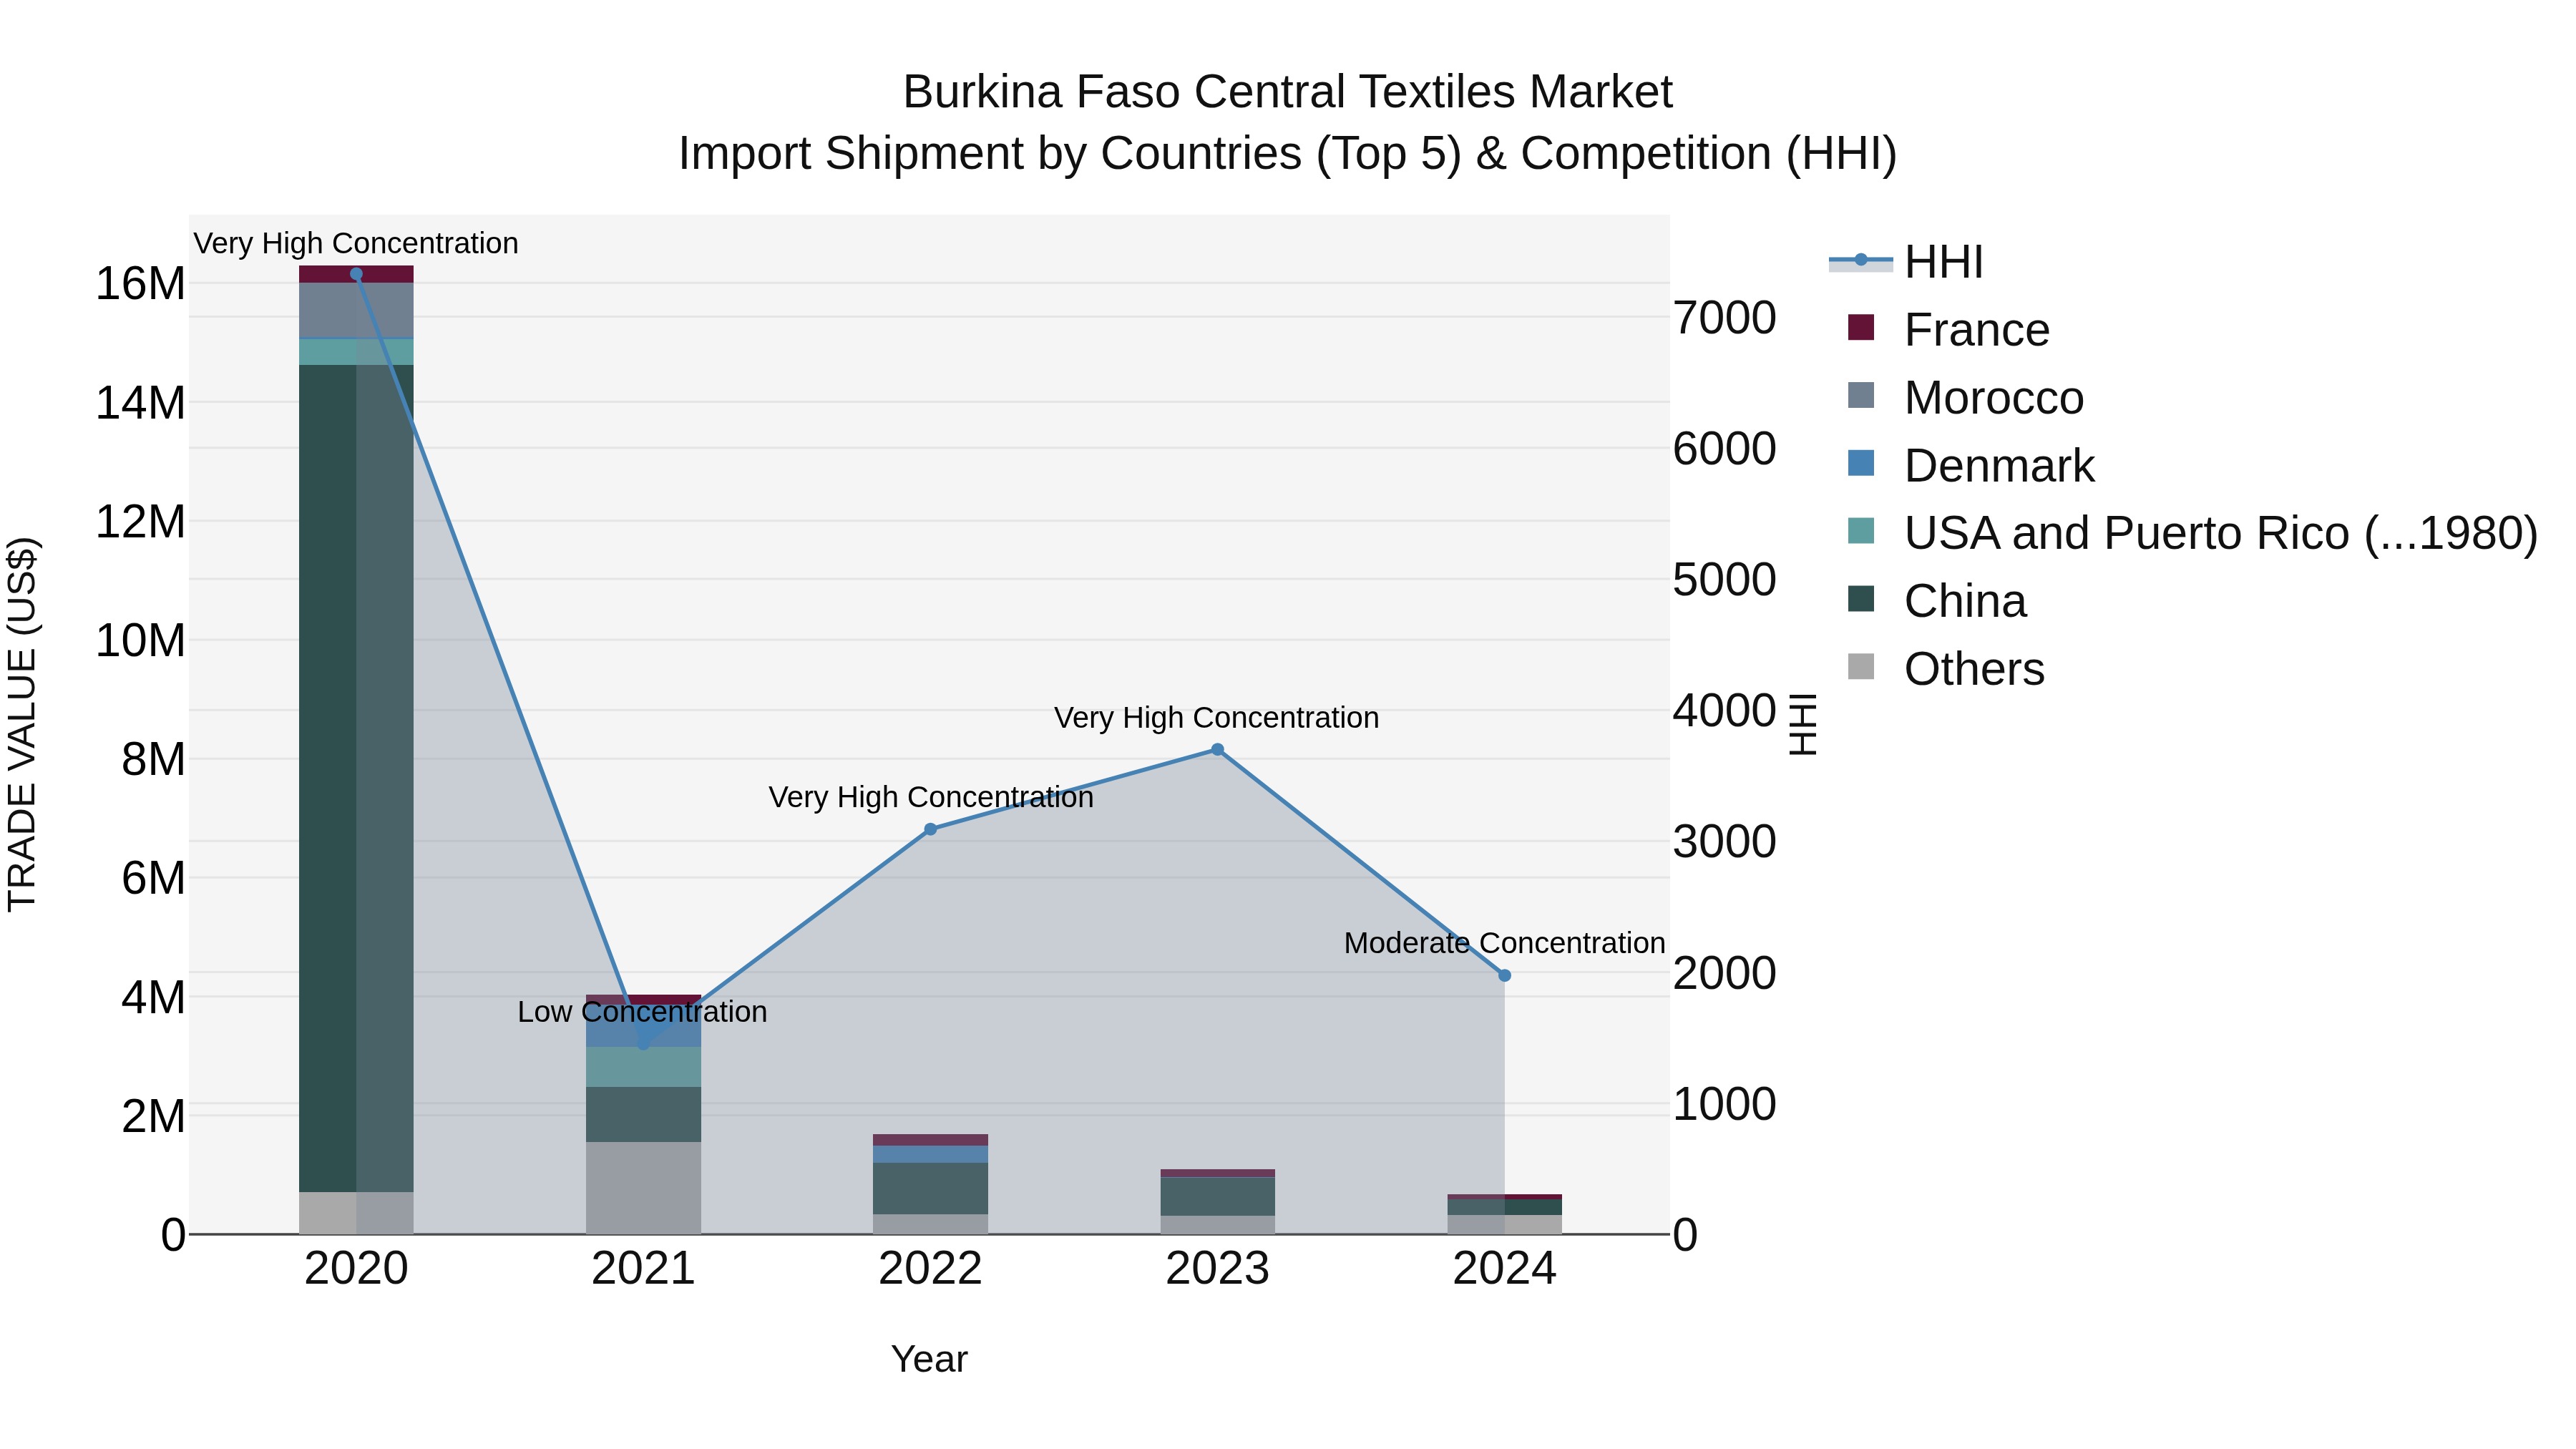Image resolution: width=2576 pixels, height=1449 pixels.
Task: Click 'Very High Concentration' label above 2020
Action: pos(356,243)
